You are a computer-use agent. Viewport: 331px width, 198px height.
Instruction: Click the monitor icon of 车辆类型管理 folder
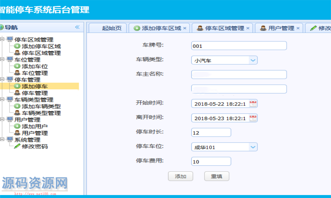pos(10,99)
